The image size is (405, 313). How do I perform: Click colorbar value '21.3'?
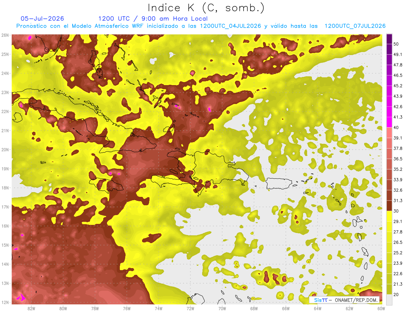tap(398, 284)
